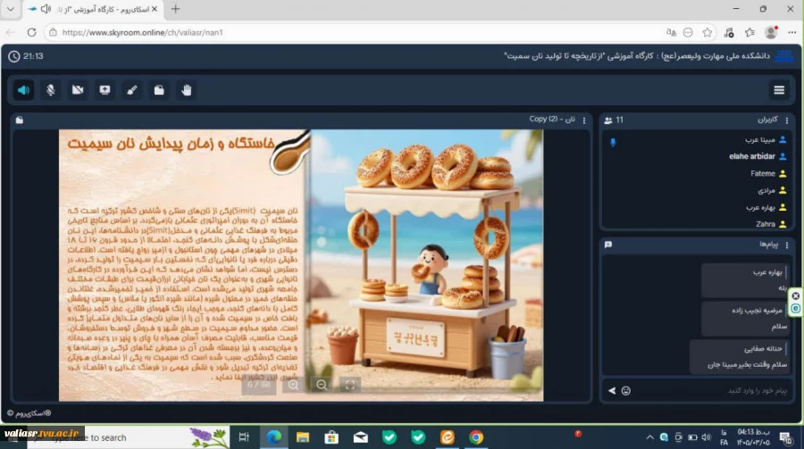Click the browser address bar
Viewport: 804px width, 449px height.
coord(354,32)
